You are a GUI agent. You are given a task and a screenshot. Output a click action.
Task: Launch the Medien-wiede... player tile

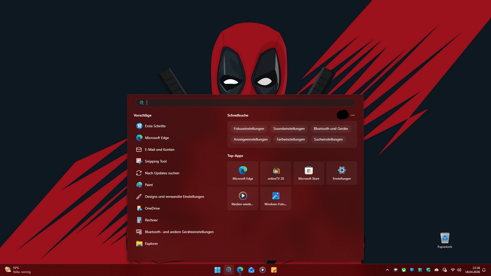click(x=243, y=199)
